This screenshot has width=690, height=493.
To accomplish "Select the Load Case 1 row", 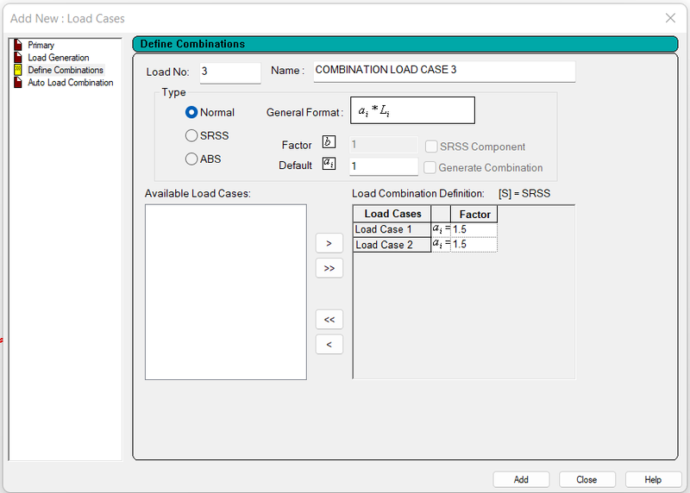I will tap(392, 229).
